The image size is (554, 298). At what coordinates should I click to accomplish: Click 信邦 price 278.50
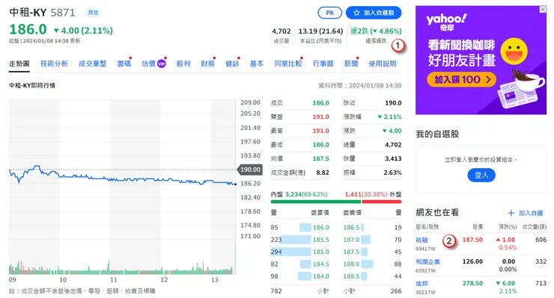tap(472, 283)
